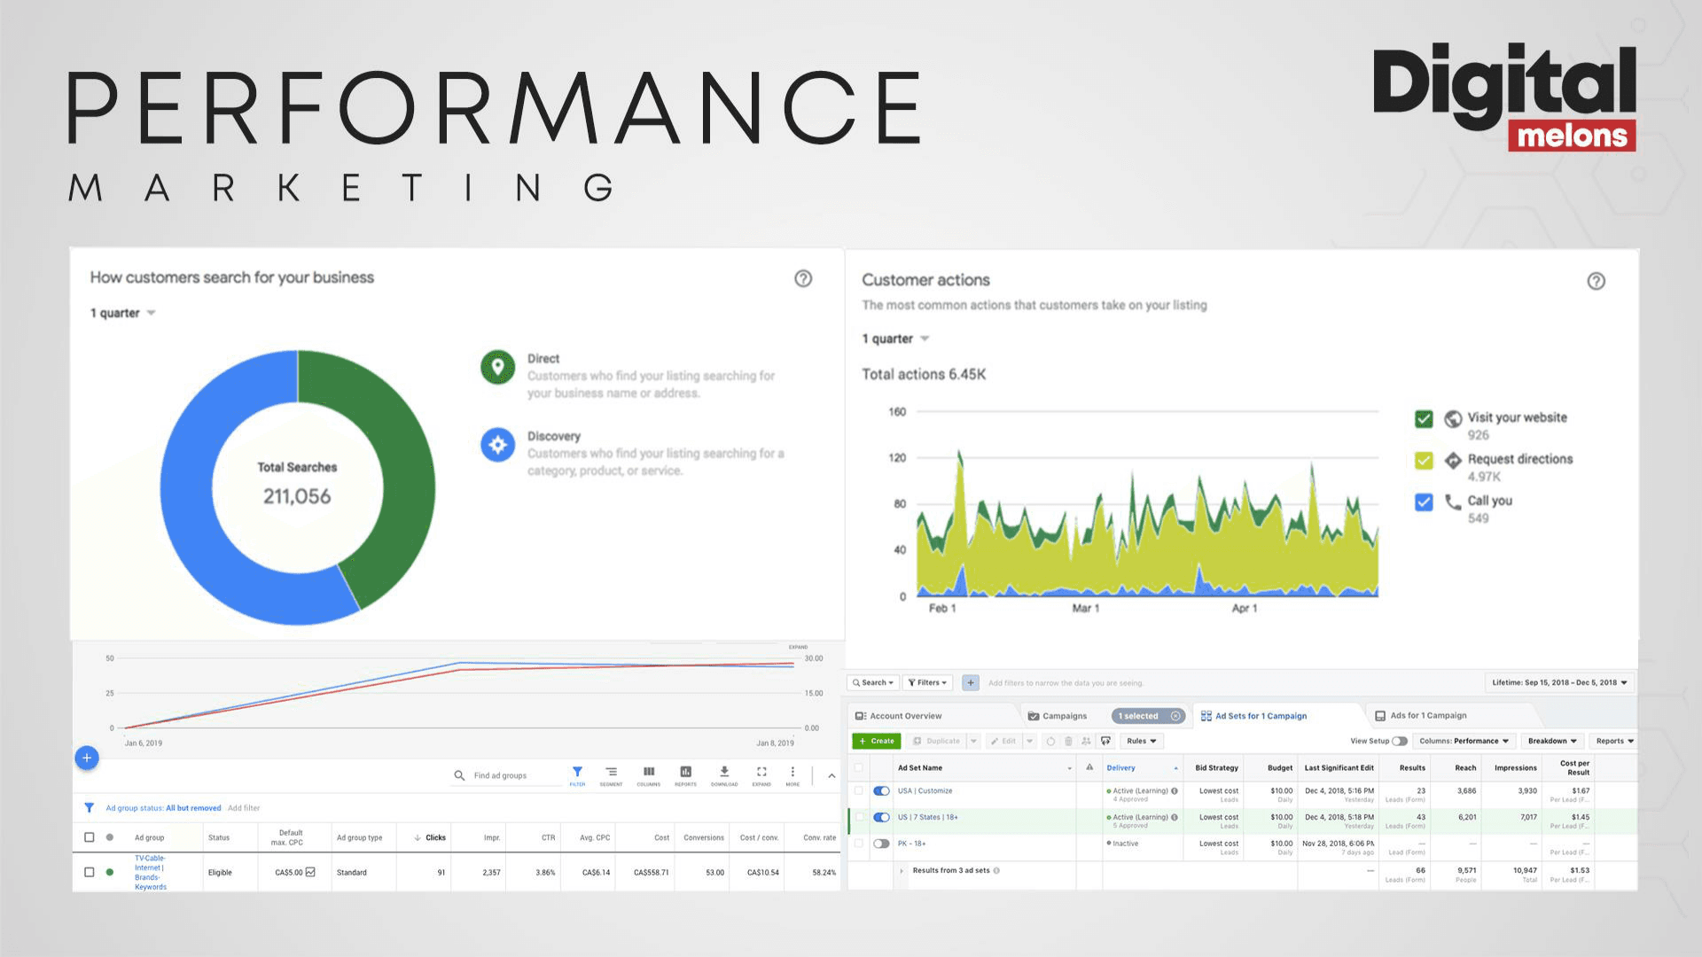Open the Columns icon in ad groups toolbar
This screenshot has height=957, width=1702.
[649, 773]
